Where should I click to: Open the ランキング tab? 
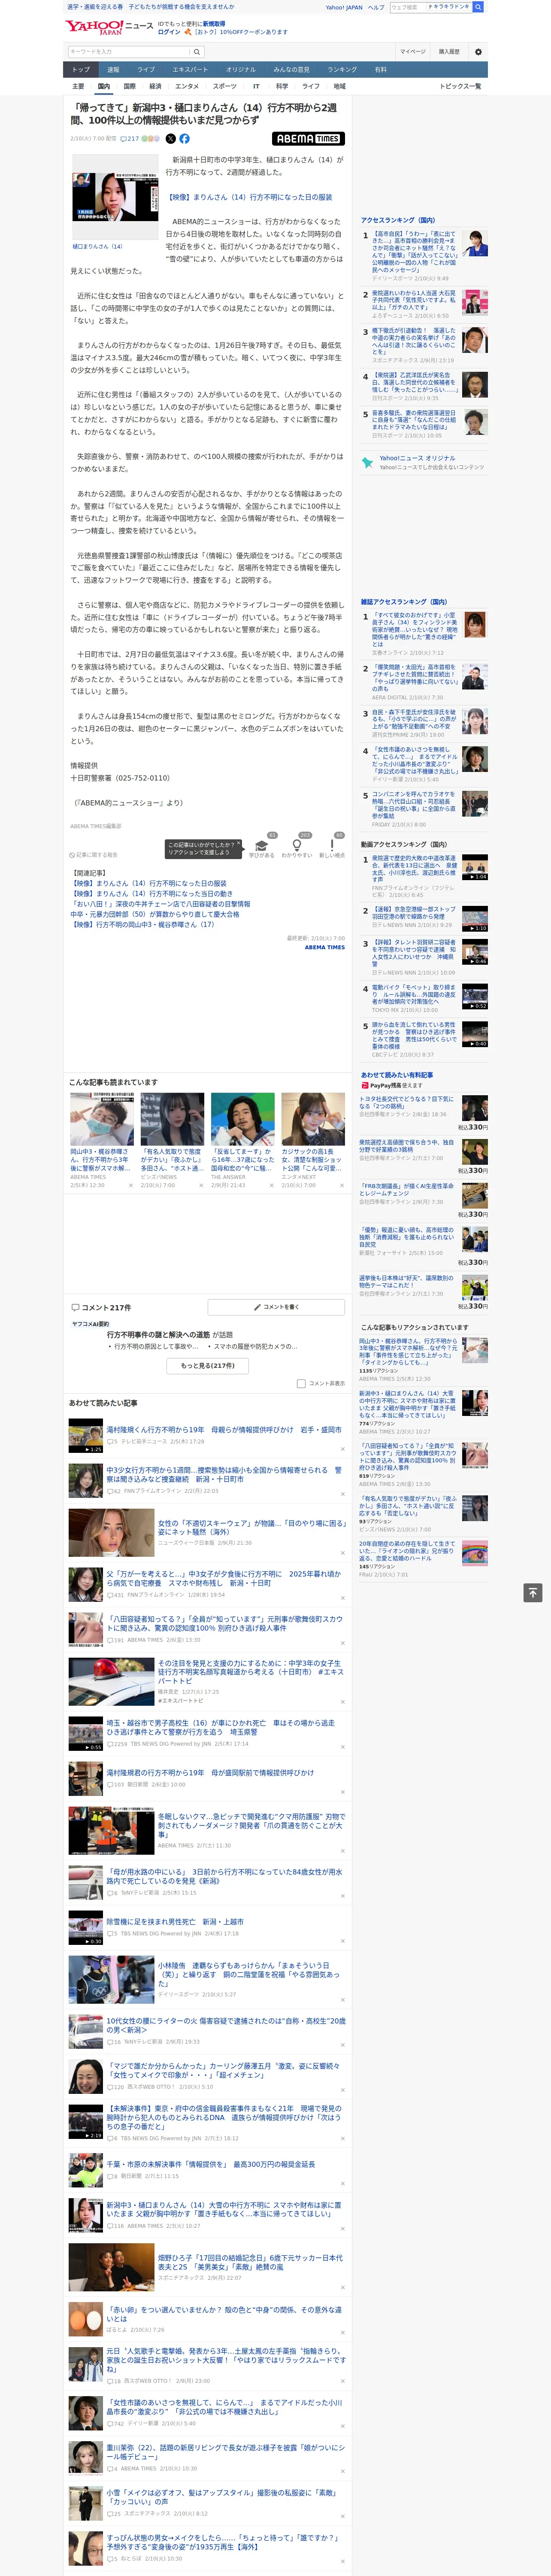[x=342, y=70]
